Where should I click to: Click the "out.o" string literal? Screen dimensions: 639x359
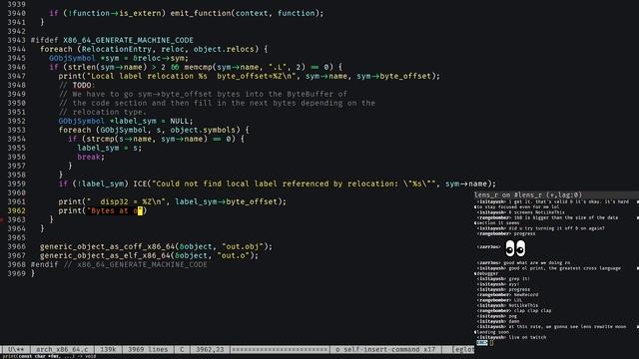tap(233, 255)
